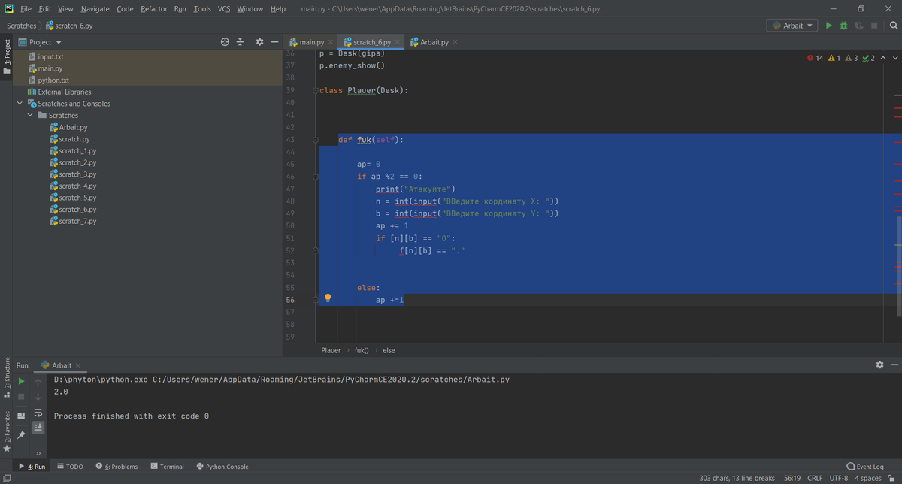
Task: Open Project panel settings gear
Action: [259, 42]
